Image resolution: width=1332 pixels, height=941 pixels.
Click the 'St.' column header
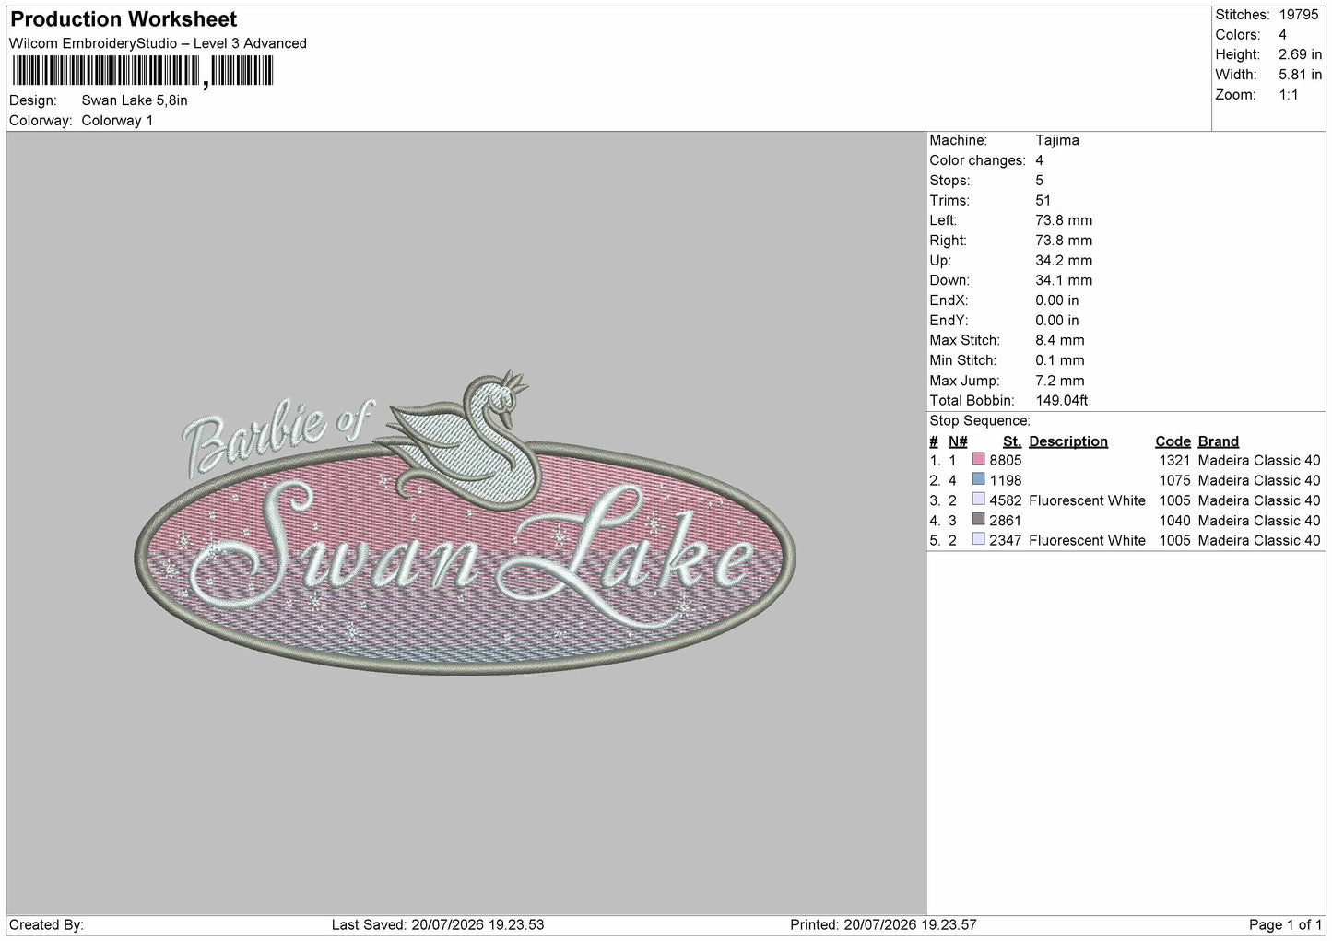[1011, 441]
